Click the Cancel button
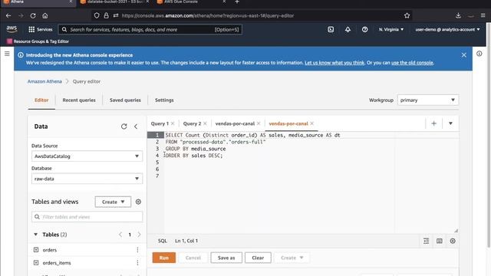 tap(193, 258)
